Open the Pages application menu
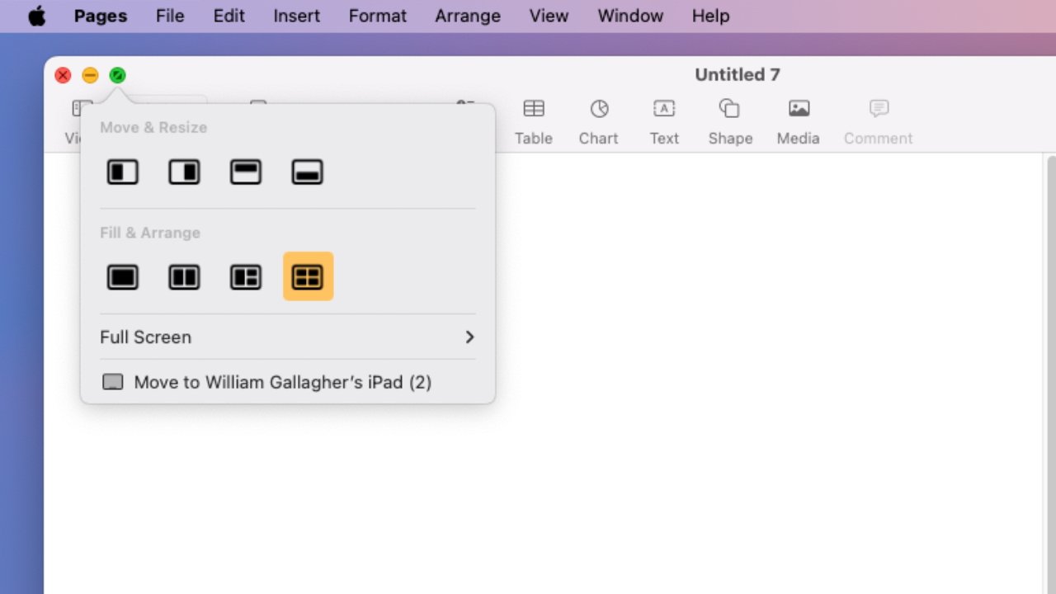 click(101, 16)
